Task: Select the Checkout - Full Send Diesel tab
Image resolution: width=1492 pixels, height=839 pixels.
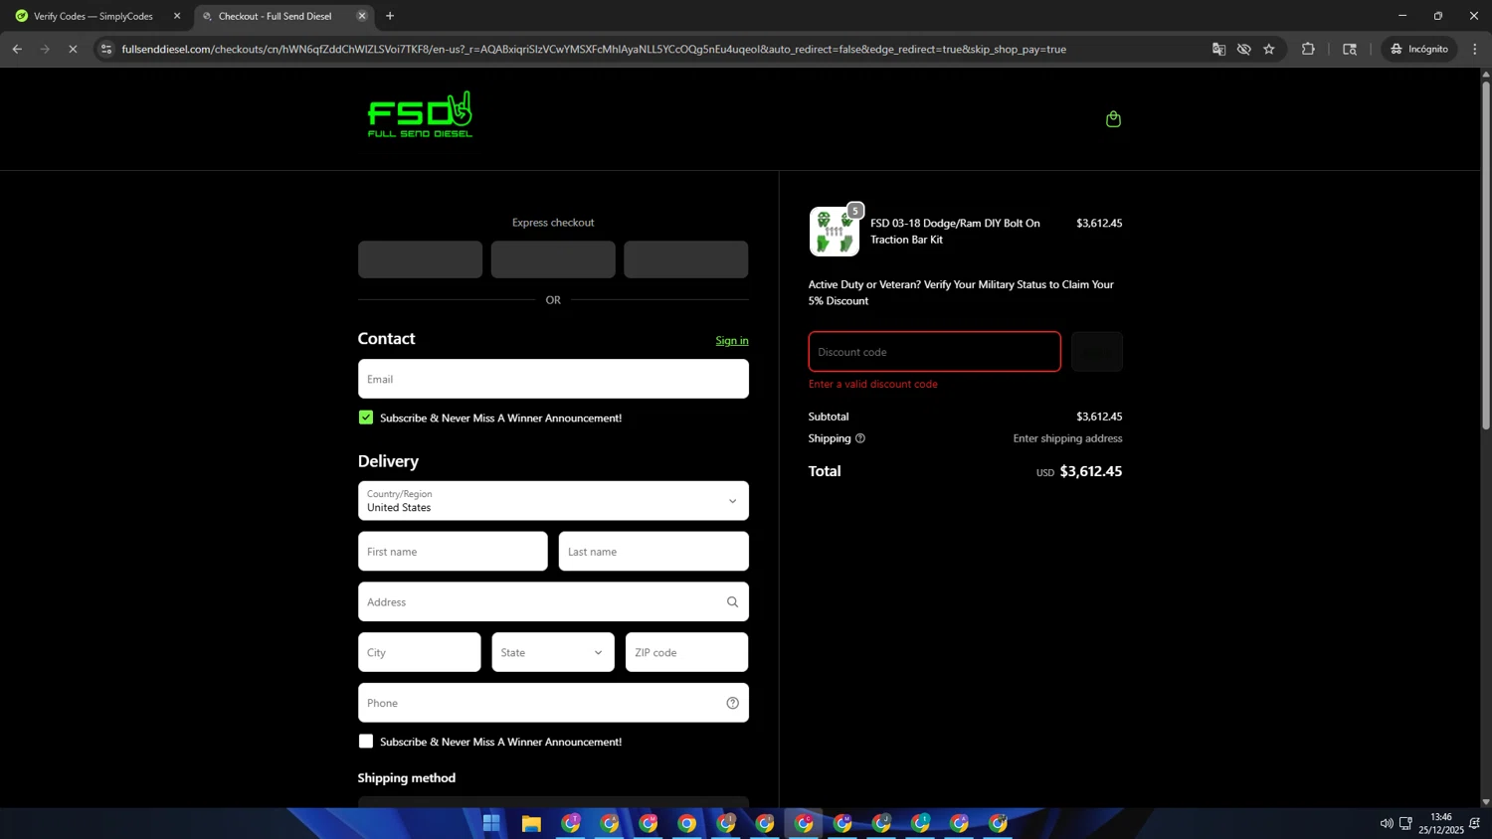Action: tap(276, 16)
